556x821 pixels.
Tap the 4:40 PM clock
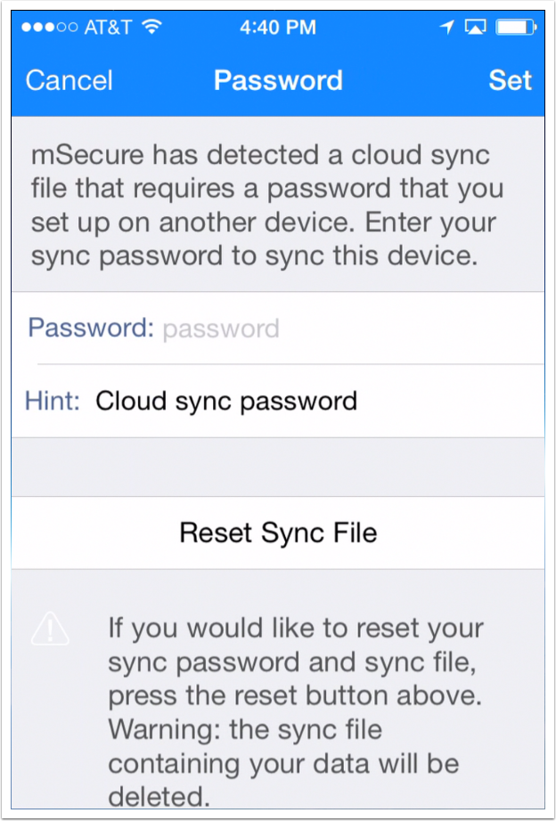278,28
